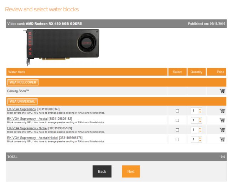Image resolution: width=228 pixels, height=183 pixels.
Task: Click the AMD Radeon RX 480 8GB GDDR5 title
Action: (54, 24)
